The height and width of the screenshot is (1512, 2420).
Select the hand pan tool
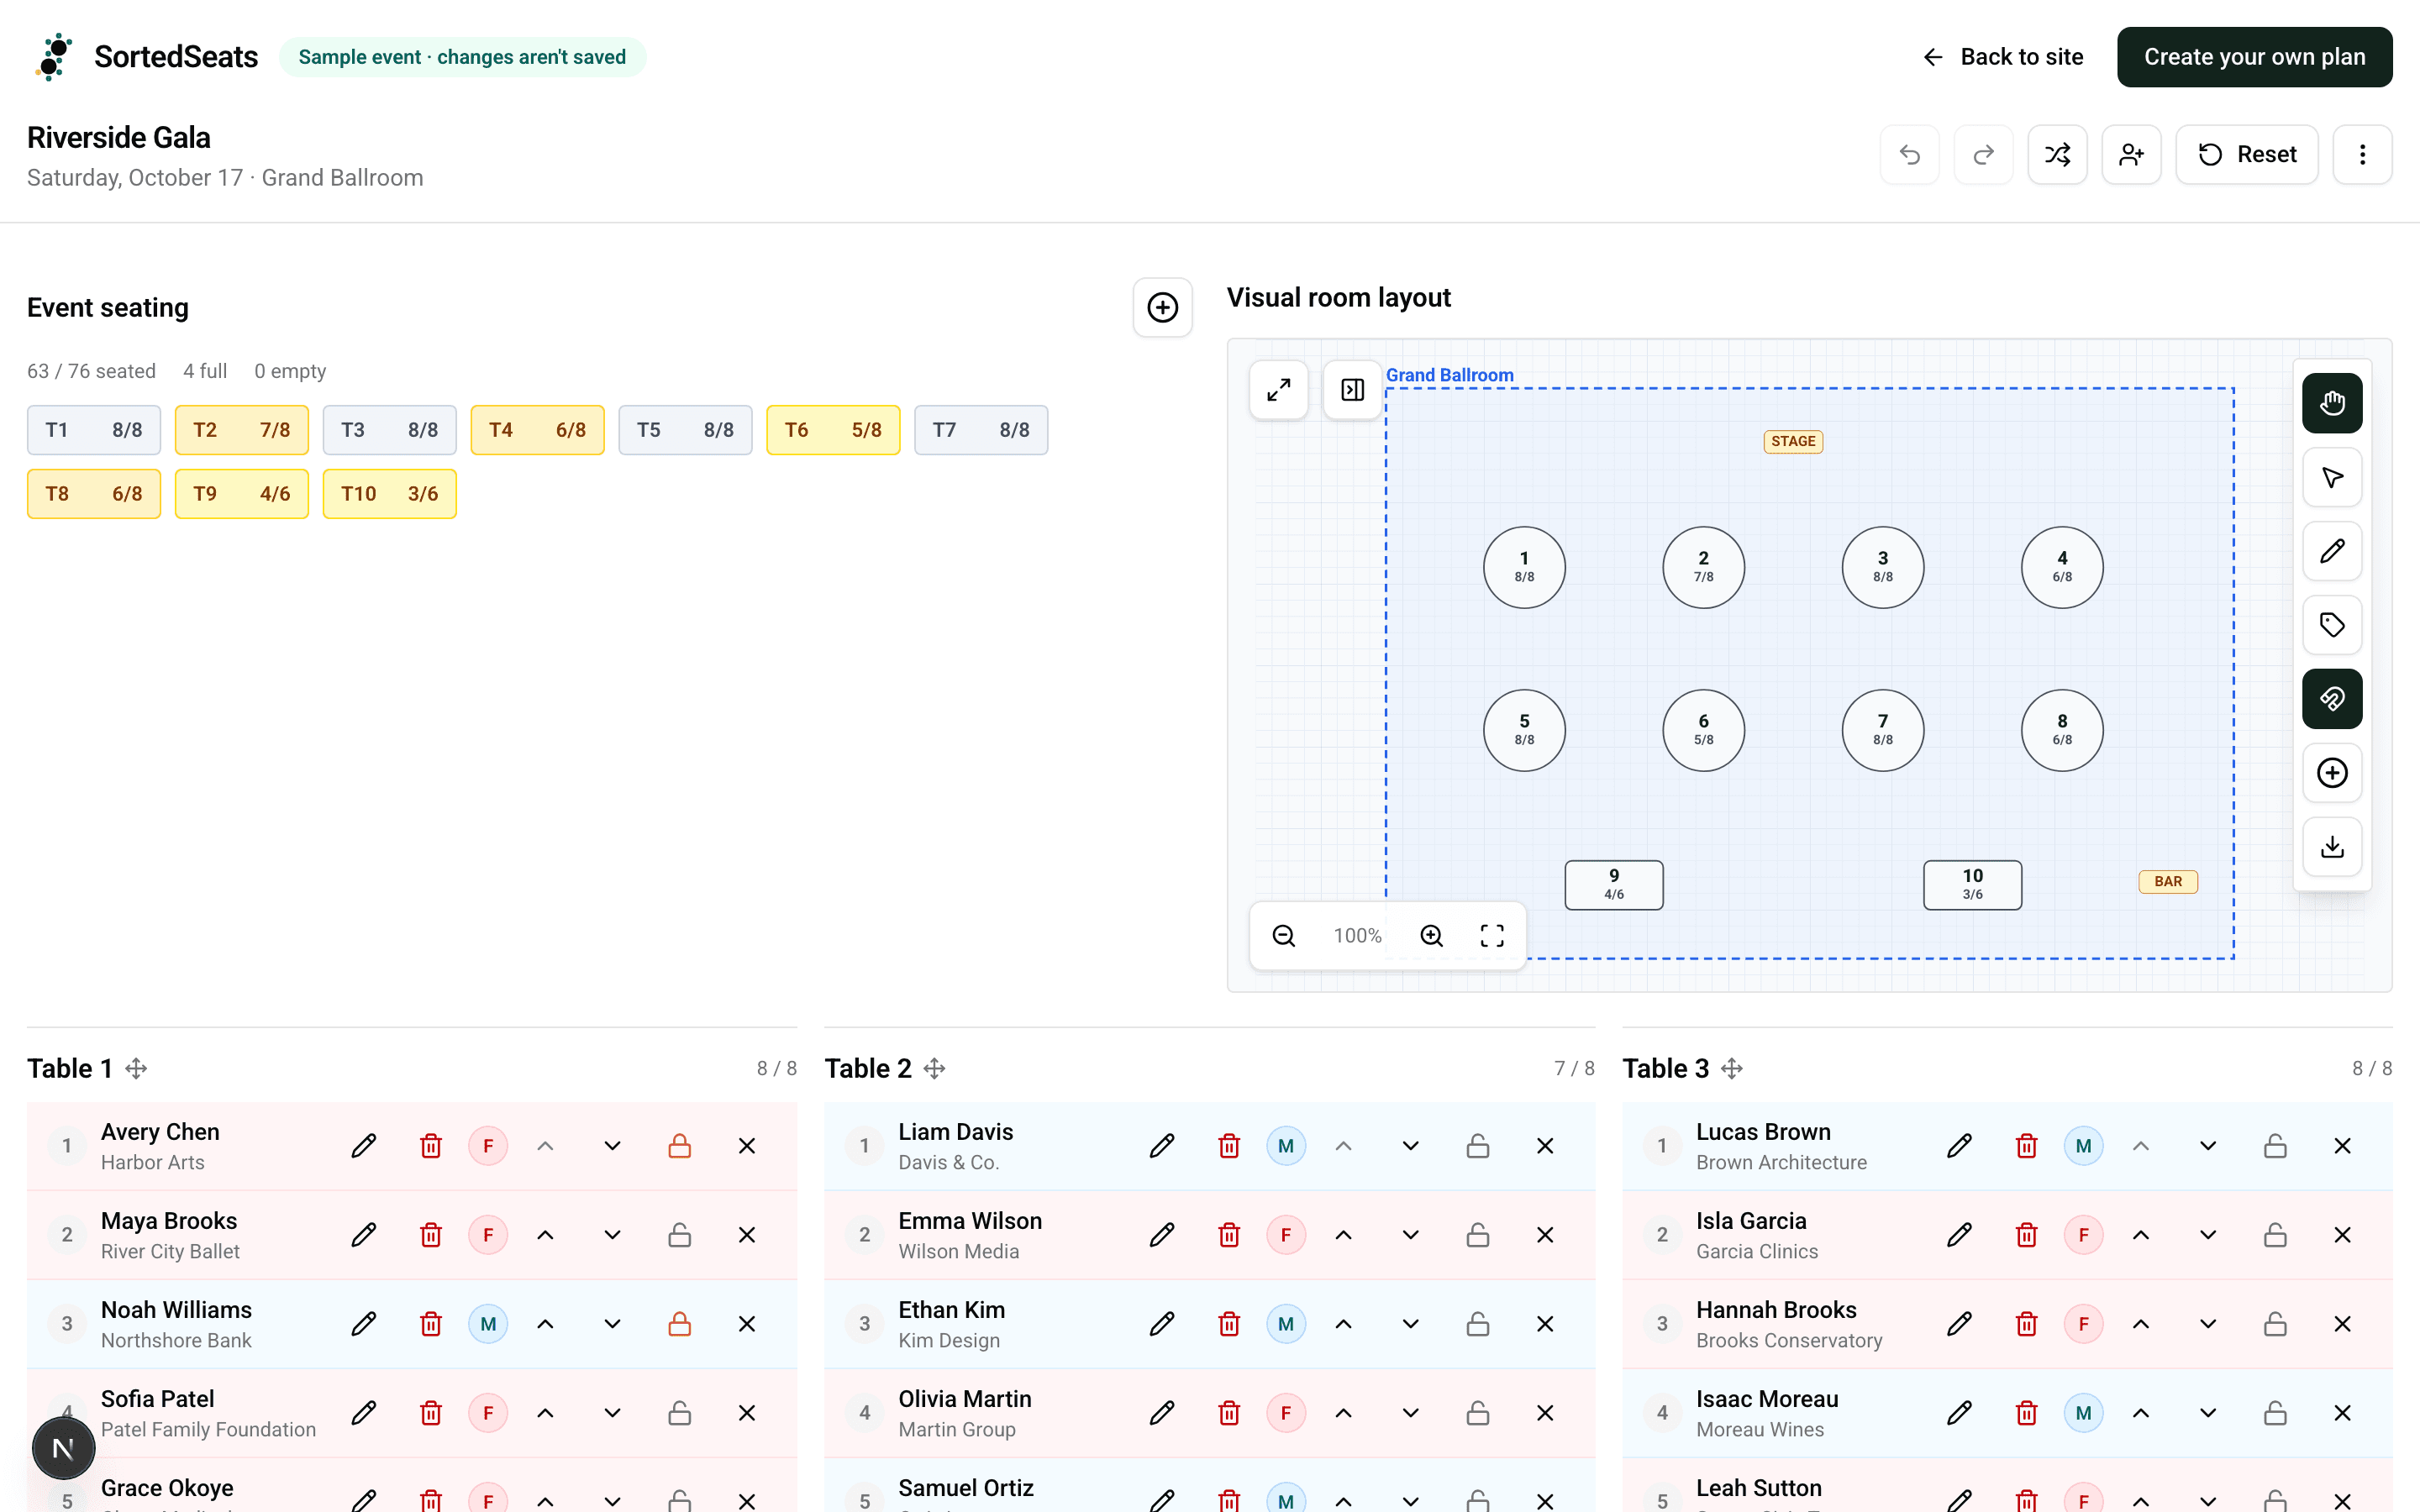coord(2332,403)
